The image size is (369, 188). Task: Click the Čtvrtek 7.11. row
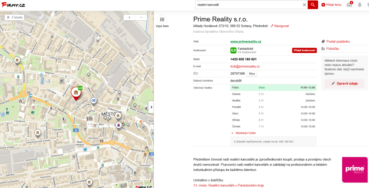point(274,126)
